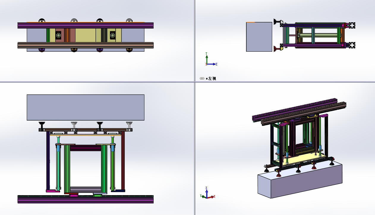Viewport: 375px width, 215px height.
Task: Select the left bearing block in top view
Action: pos(58,35)
